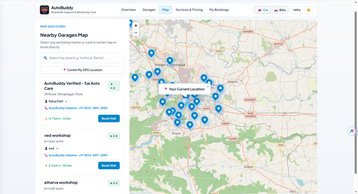Viewport: 358px width, 194px height.
Task: Go to Services & Pricing
Action: click(189, 10)
